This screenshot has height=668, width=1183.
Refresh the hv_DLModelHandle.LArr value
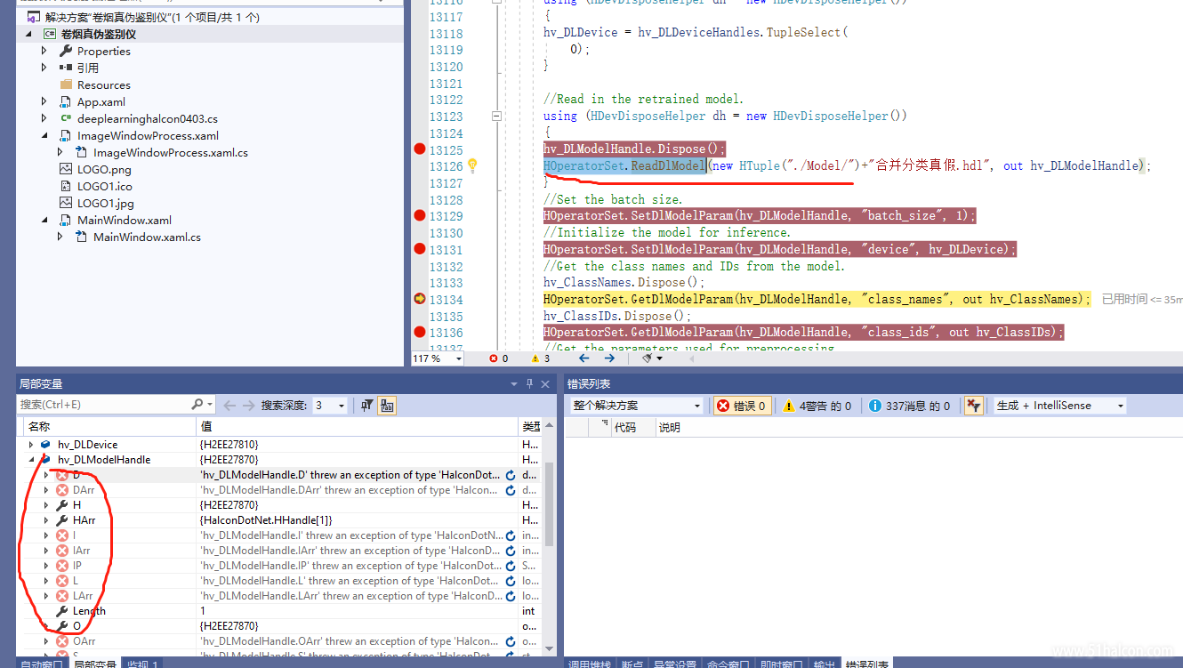[511, 596]
